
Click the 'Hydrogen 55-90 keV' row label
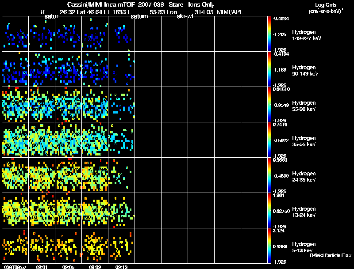pos(304,106)
